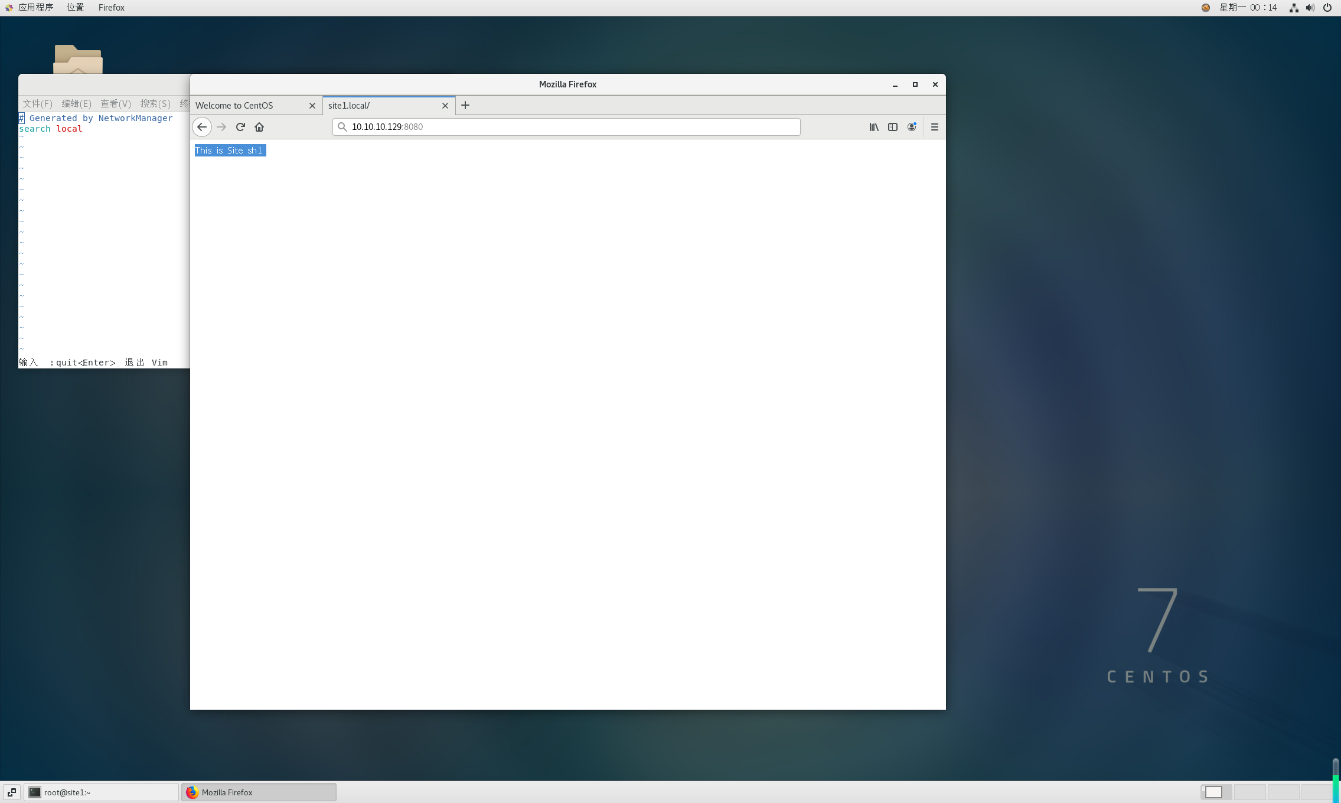
Task: Open the network status icon
Action: point(1294,8)
